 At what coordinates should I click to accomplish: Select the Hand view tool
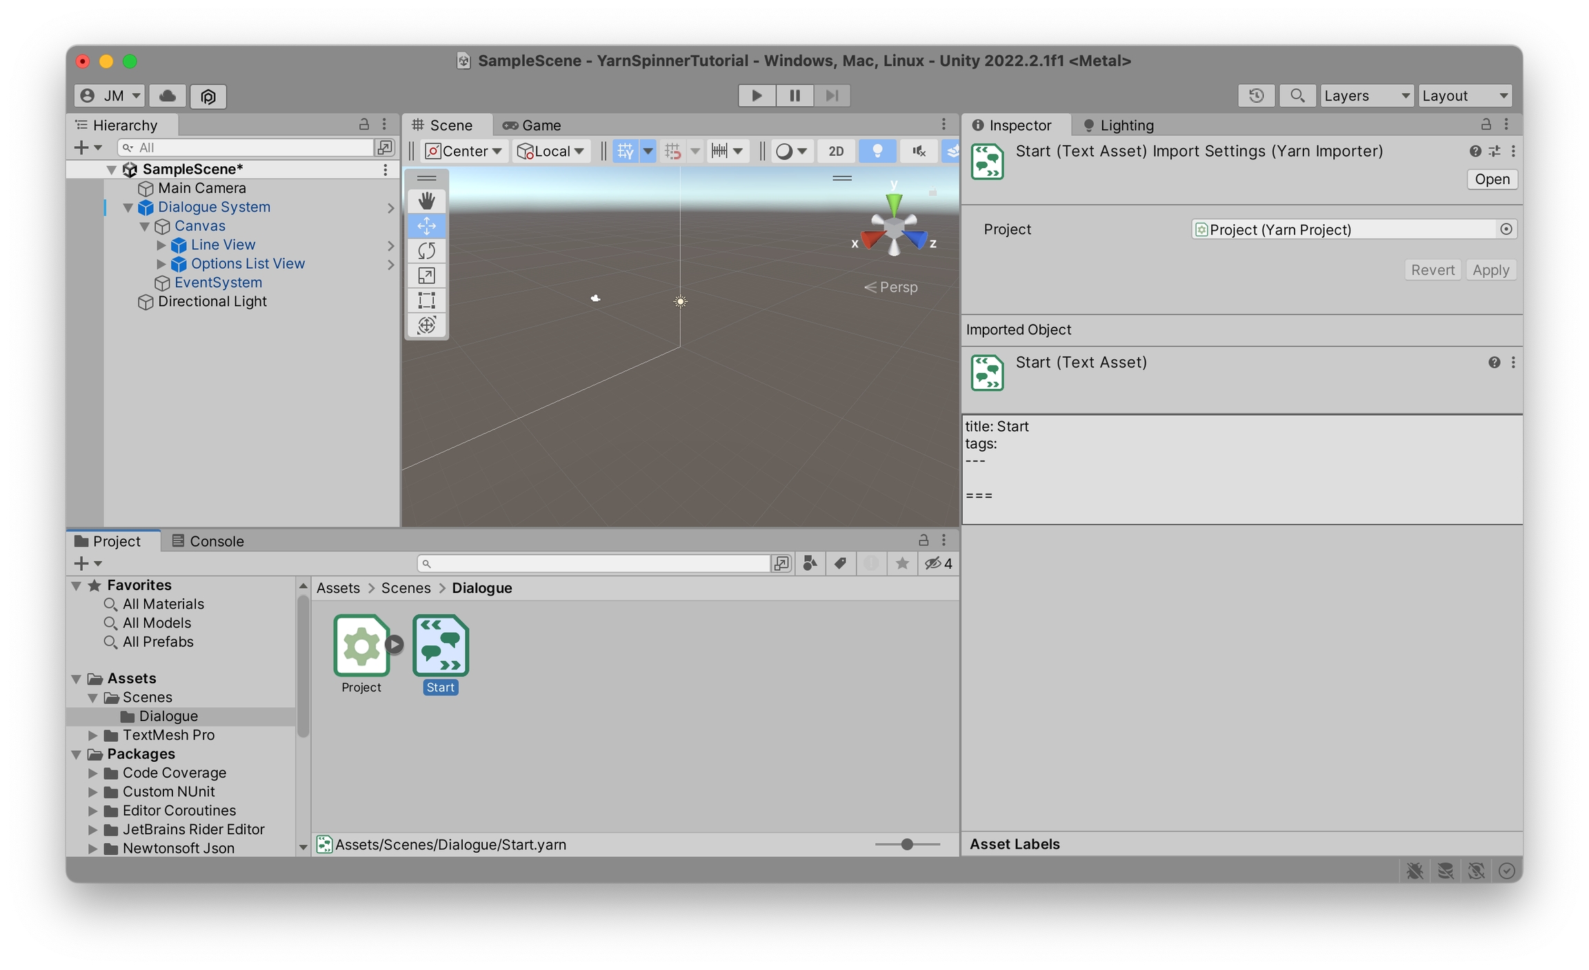click(426, 201)
